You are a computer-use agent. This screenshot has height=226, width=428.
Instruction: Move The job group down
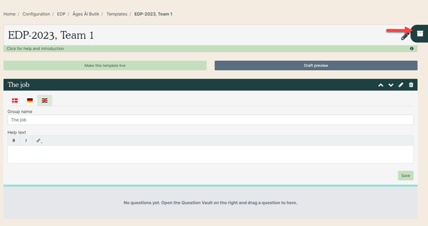[x=391, y=85]
